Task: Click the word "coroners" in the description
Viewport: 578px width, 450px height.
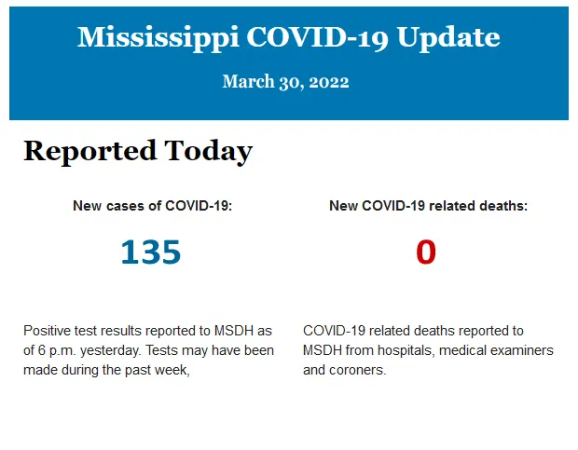Action: (354, 370)
